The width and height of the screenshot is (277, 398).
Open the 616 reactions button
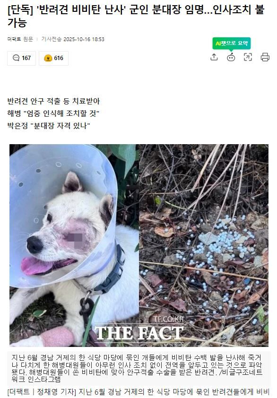[53, 58]
